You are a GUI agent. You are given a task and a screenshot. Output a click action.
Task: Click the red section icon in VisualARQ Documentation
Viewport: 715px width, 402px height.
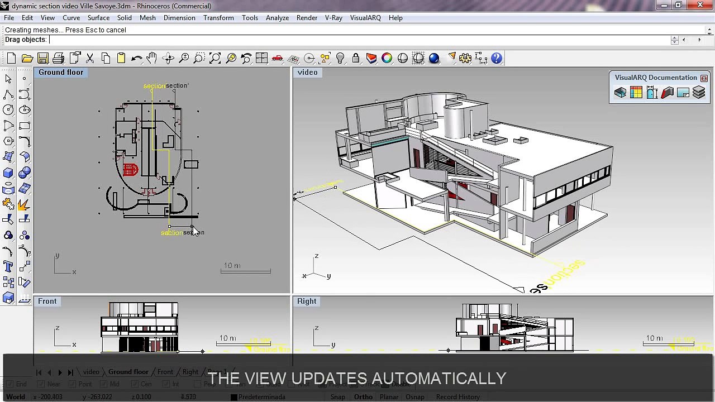667,93
